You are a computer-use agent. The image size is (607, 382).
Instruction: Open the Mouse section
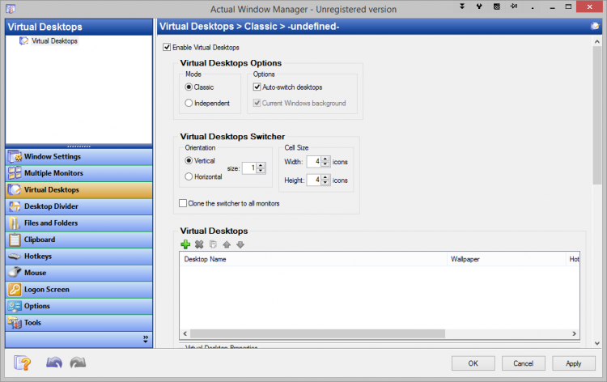tap(79, 273)
